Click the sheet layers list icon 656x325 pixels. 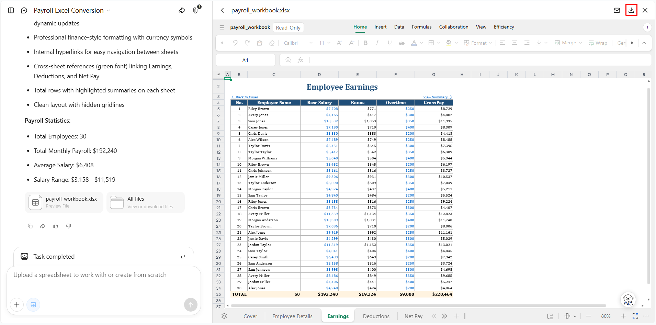click(x=224, y=316)
